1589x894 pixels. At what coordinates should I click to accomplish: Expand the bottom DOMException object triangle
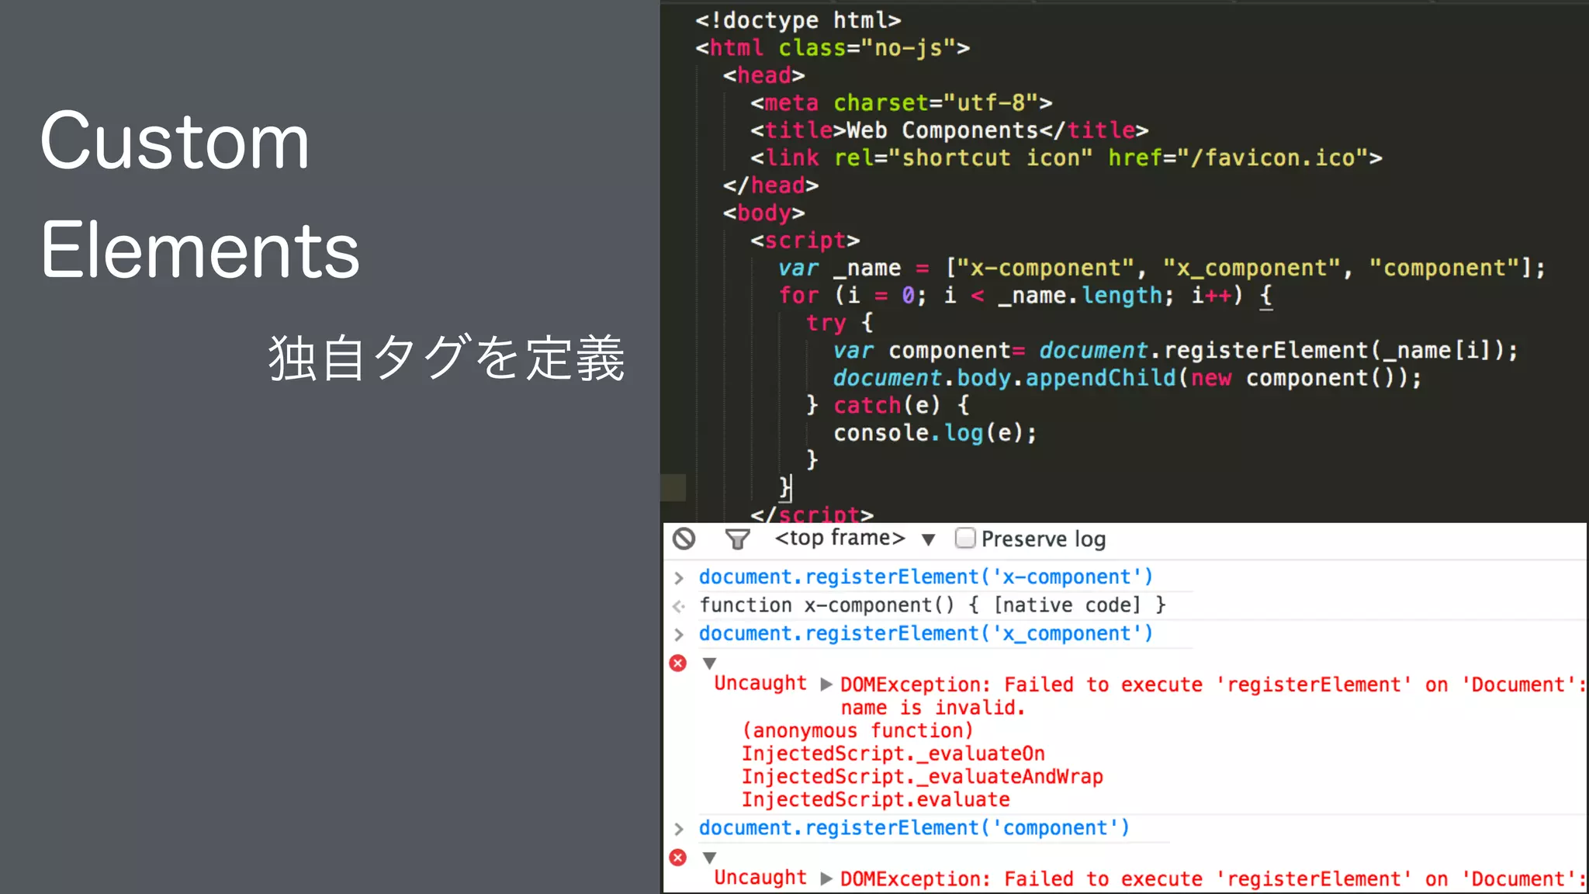coord(826,878)
